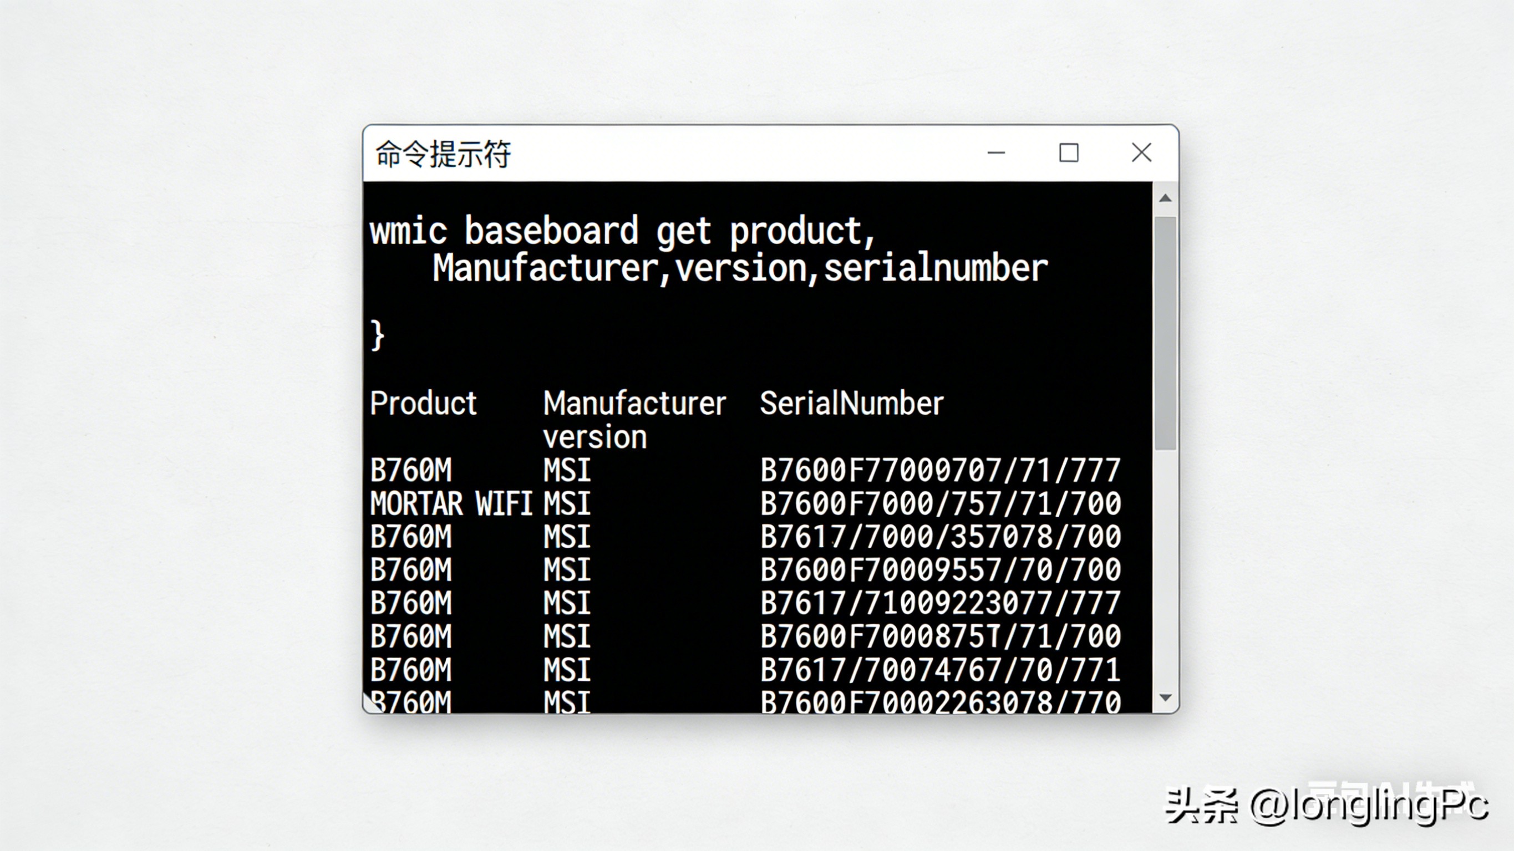Click the Product column header

pyautogui.click(x=423, y=403)
